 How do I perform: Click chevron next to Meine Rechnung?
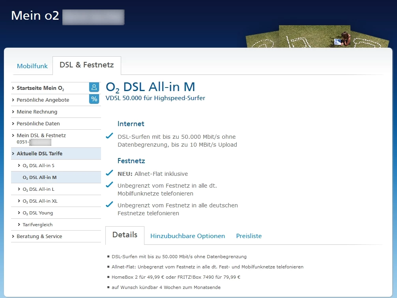coord(13,112)
